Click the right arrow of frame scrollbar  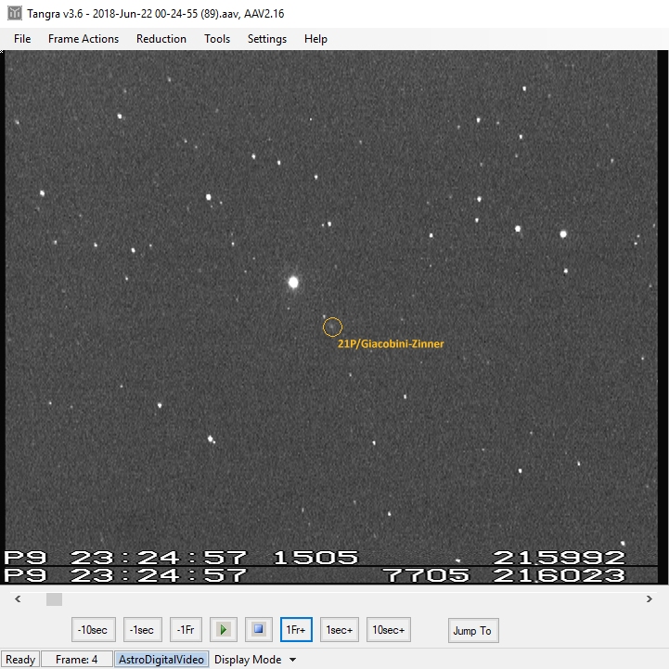coord(649,599)
